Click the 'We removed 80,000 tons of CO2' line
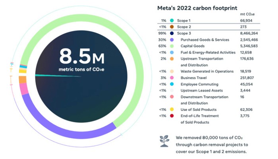This screenshot has height=159, width=278. tap(209, 138)
